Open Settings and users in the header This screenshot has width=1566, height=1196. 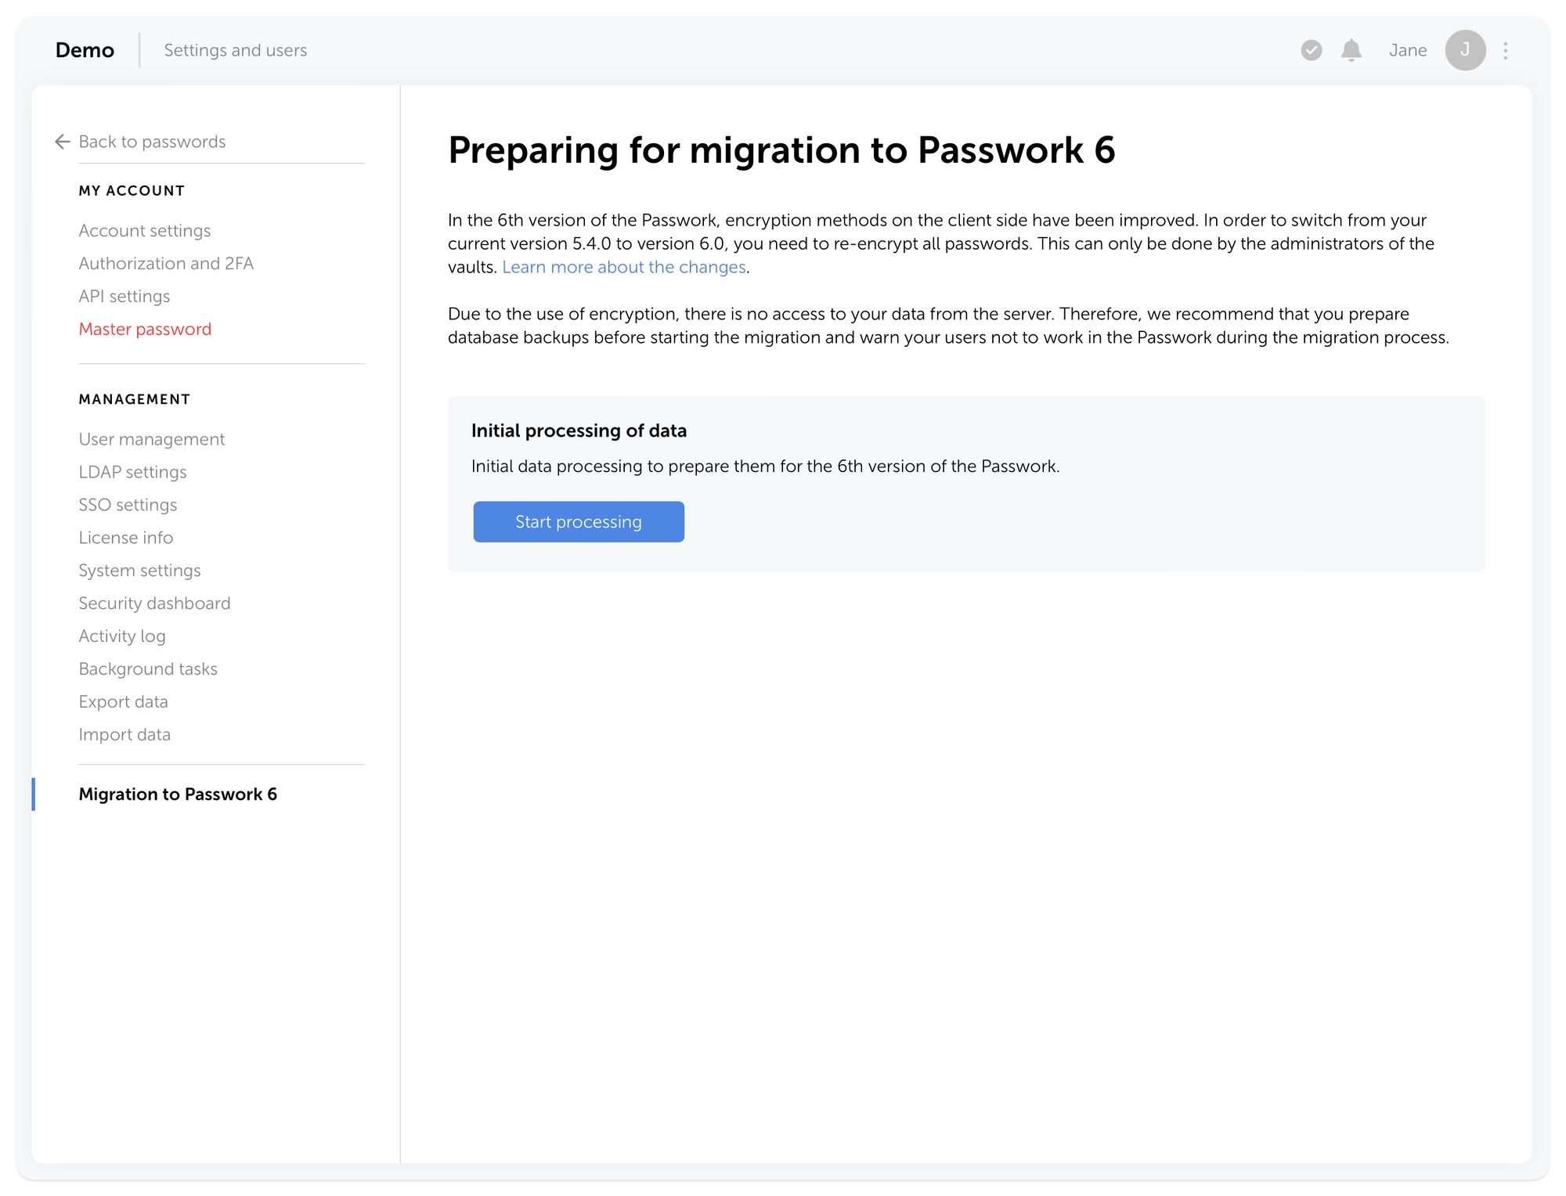point(235,50)
